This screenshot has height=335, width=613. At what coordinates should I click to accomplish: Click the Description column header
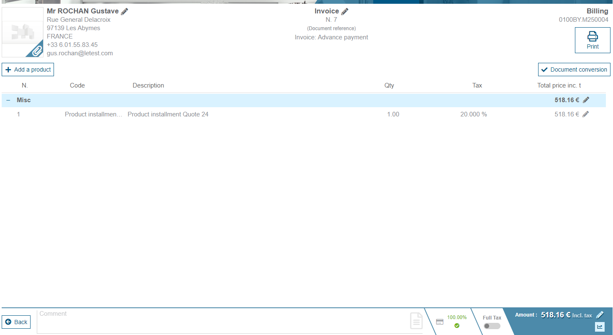(x=148, y=85)
